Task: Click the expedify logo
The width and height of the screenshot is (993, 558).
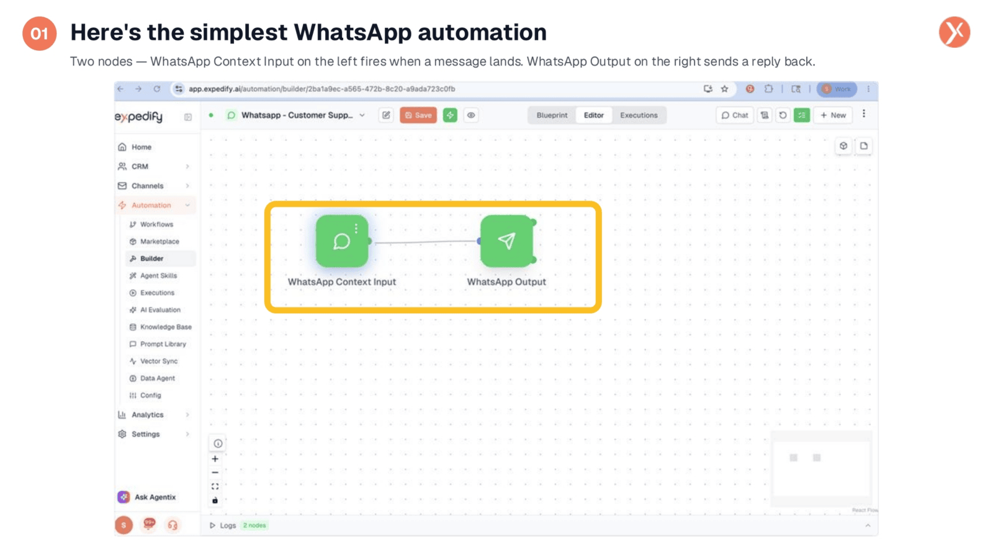Action: coord(139,117)
